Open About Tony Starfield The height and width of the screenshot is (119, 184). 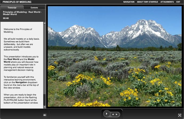[151, 2]
